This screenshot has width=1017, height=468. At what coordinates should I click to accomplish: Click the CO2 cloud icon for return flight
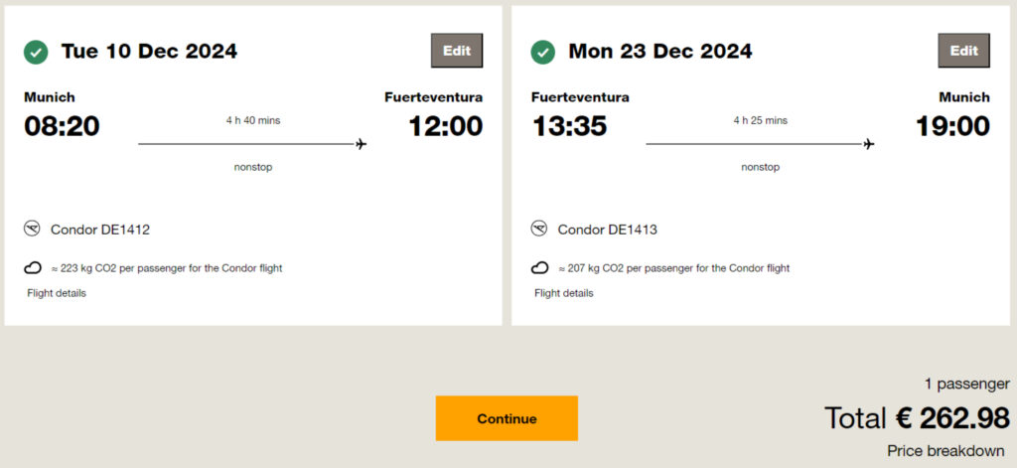pyautogui.click(x=540, y=268)
